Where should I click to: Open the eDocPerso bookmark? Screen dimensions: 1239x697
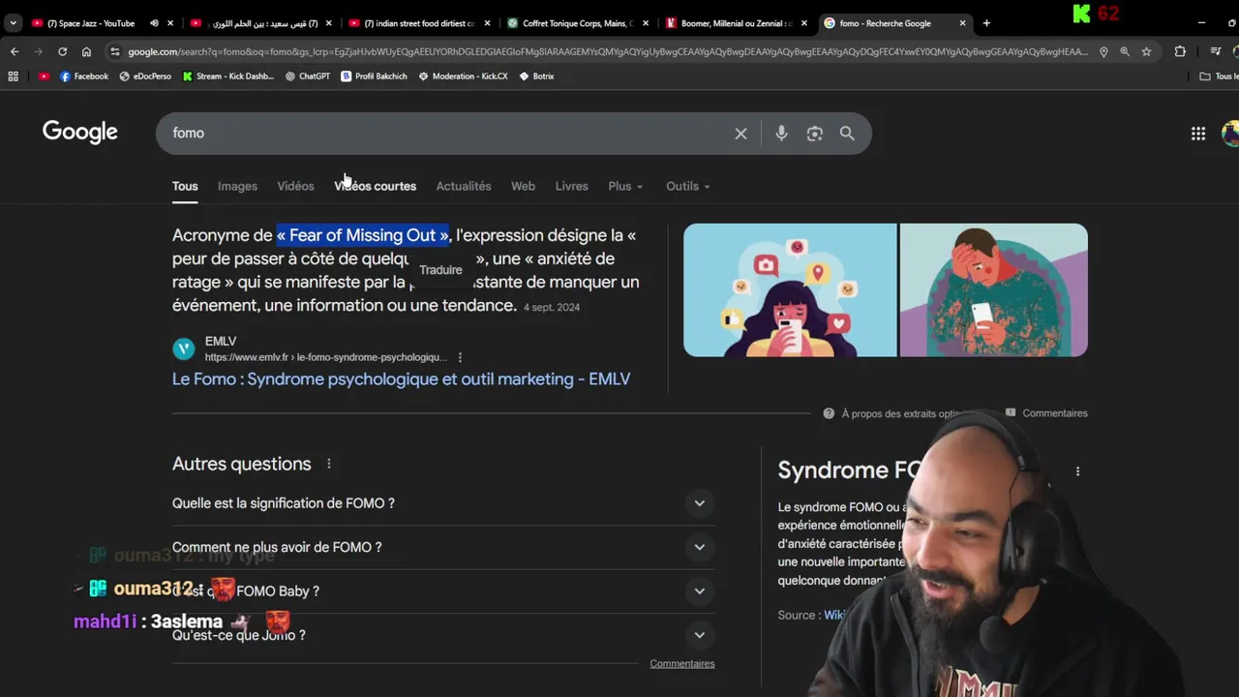click(145, 76)
